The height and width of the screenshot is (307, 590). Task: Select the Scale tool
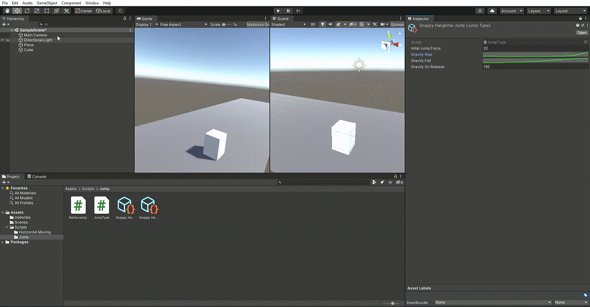click(37, 10)
